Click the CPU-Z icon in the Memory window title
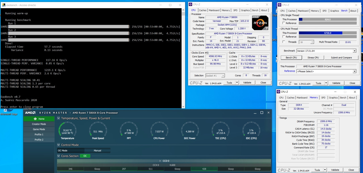363x173 pixels. pyautogui.click(x=278, y=92)
